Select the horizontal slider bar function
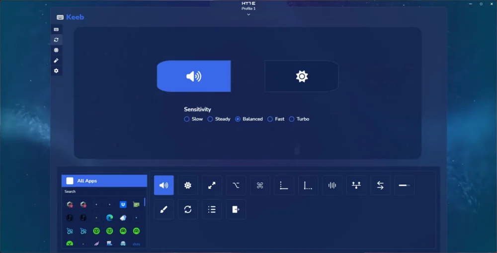 coord(405,185)
